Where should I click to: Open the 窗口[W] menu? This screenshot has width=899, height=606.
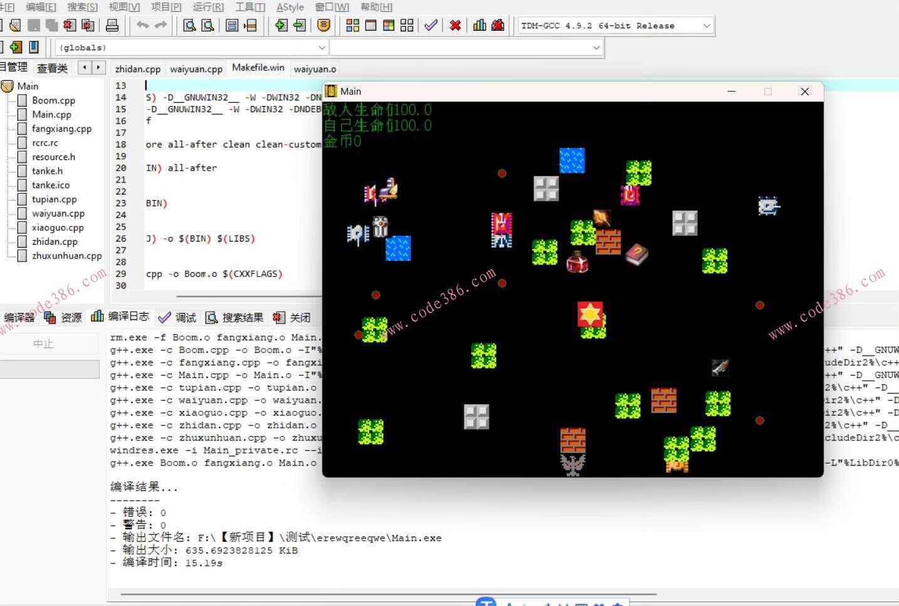tap(332, 7)
